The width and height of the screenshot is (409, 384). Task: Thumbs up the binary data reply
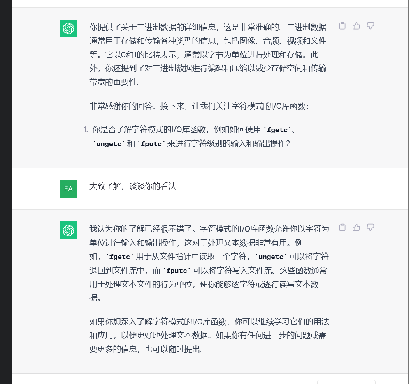356,26
